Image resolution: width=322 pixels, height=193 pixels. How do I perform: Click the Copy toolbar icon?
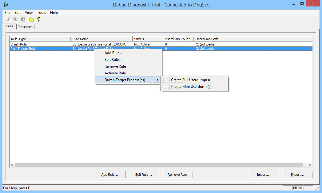[16, 19]
